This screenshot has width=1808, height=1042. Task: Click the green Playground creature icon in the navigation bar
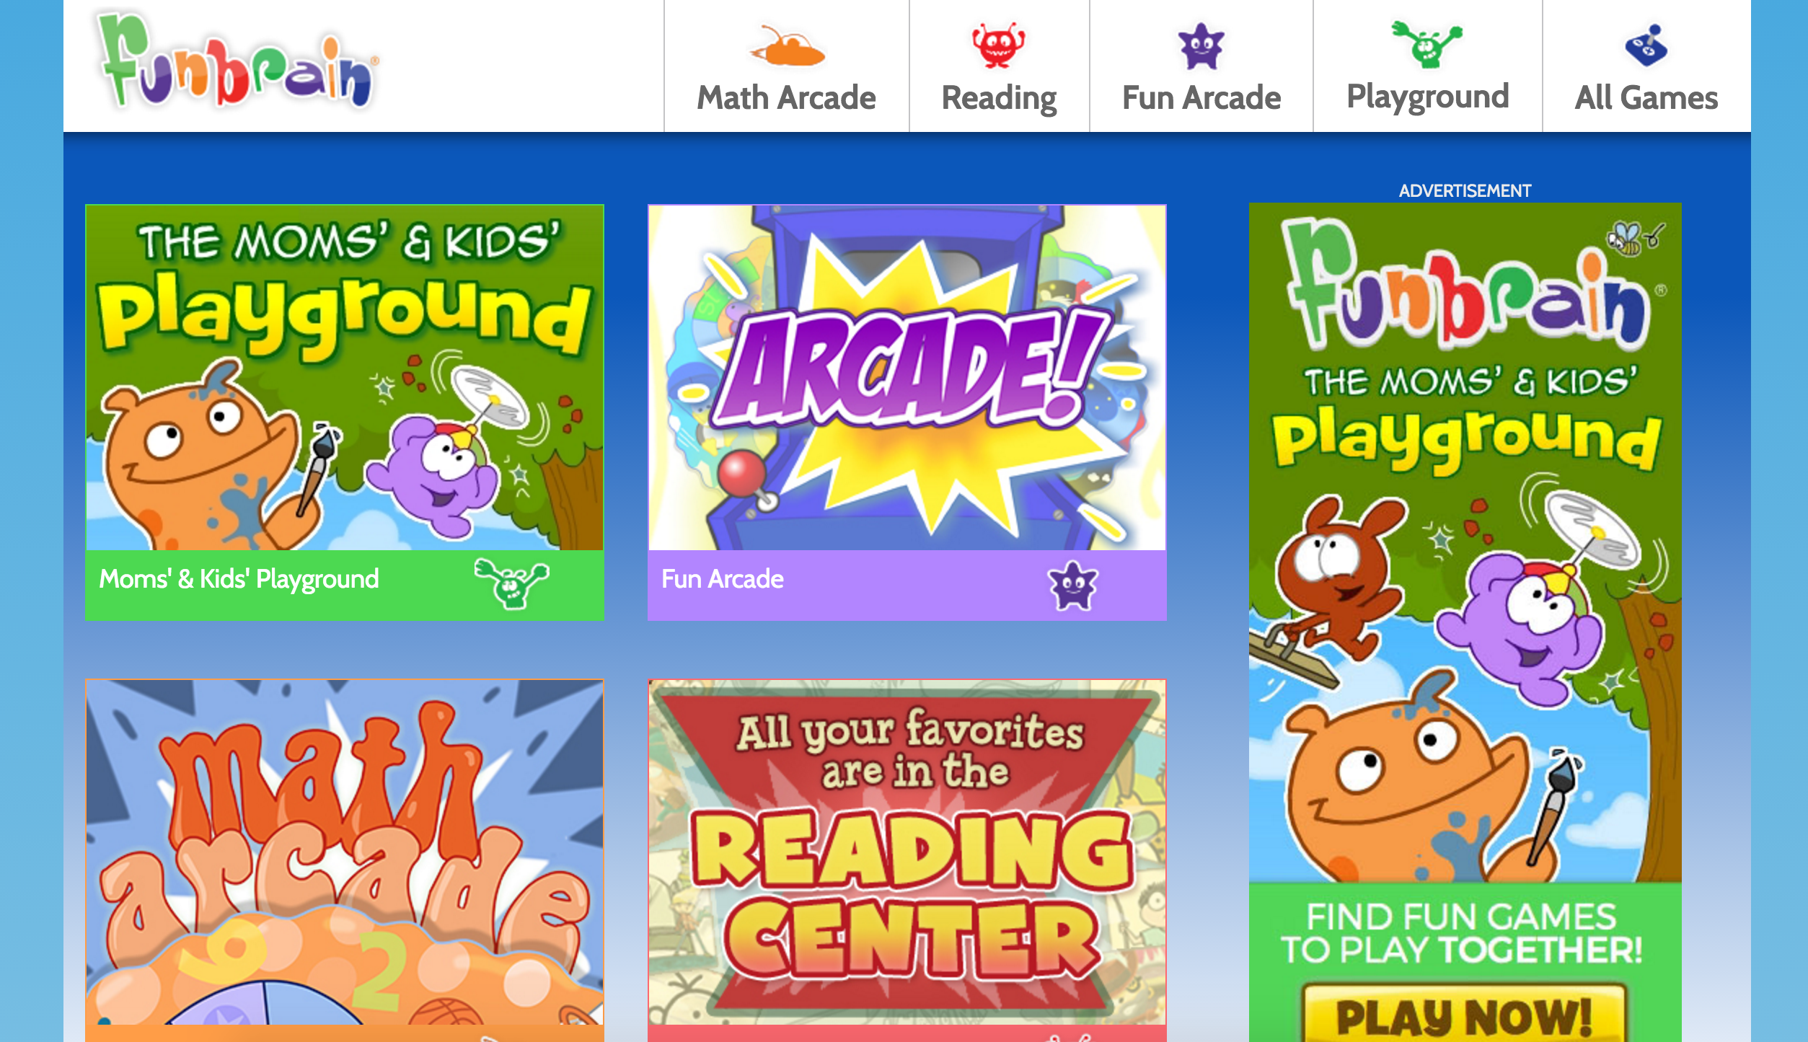pyautogui.click(x=1427, y=45)
